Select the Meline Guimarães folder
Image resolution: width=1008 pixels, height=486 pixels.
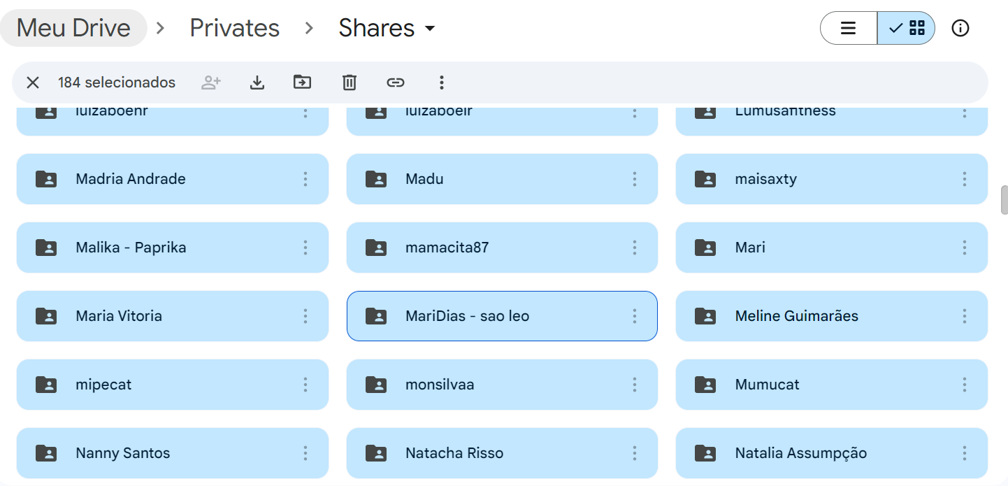pyautogui.click(x=796, y=316)
